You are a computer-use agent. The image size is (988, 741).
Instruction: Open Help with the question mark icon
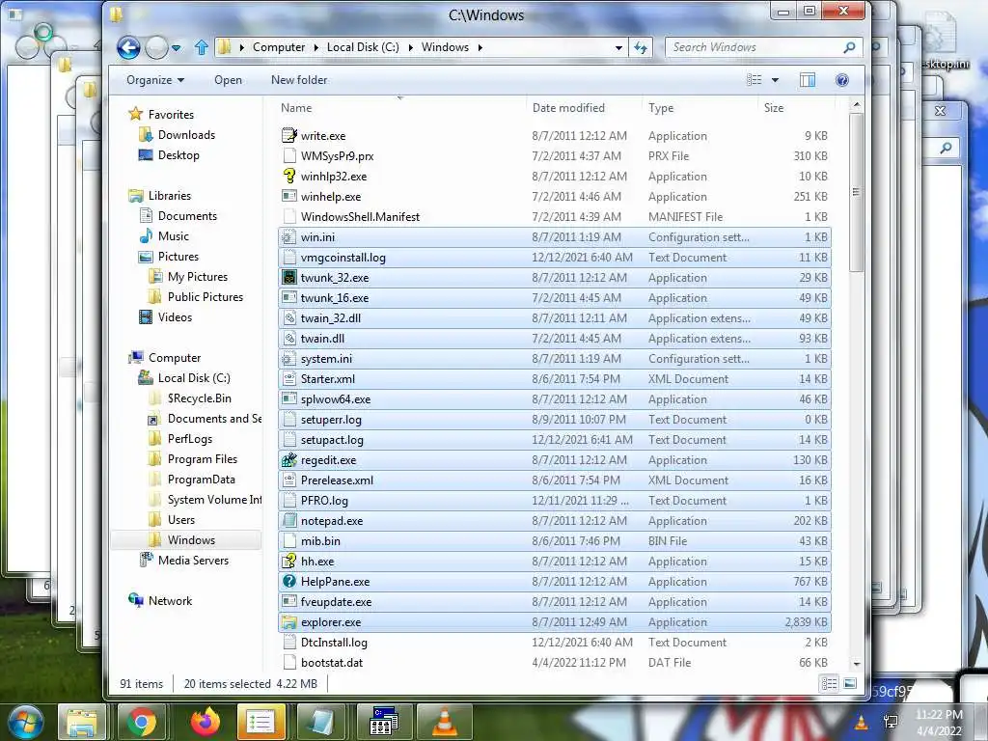(841, 80)
